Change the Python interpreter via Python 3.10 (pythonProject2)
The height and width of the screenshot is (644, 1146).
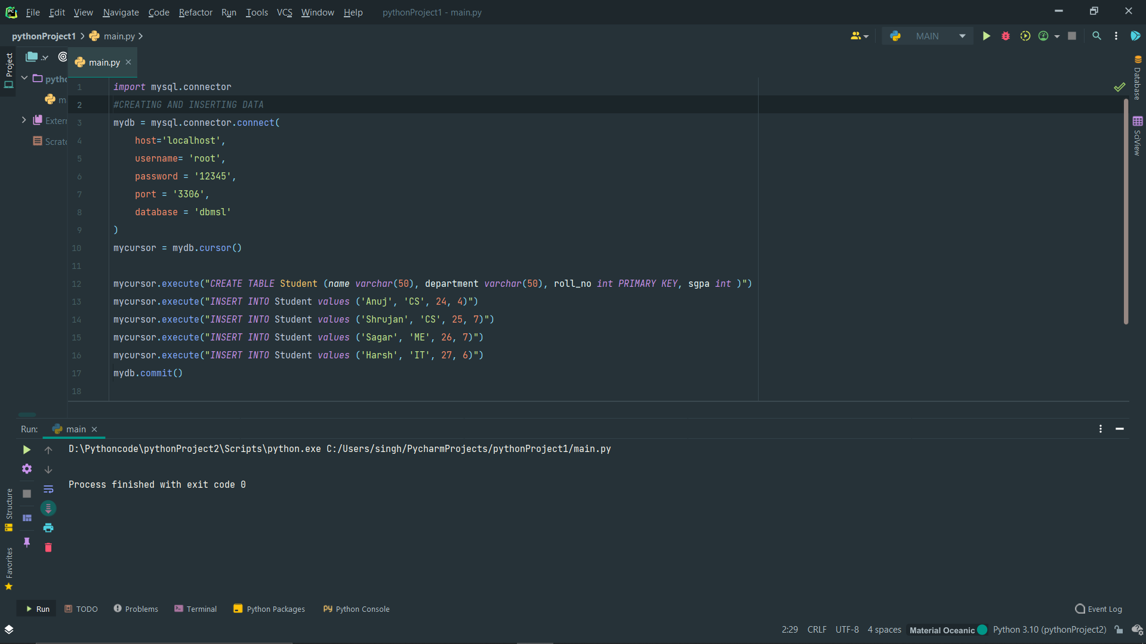[1049, 630]
